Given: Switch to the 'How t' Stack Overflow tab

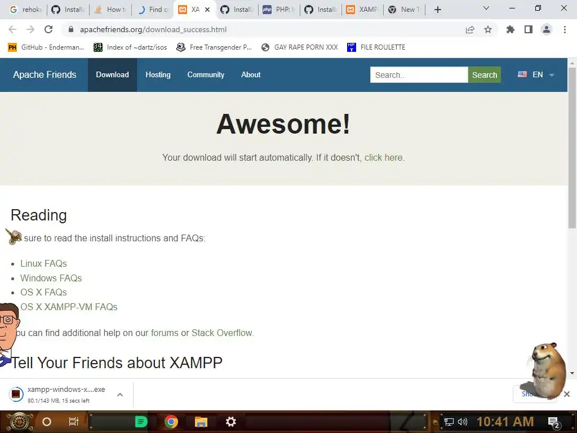Looking at the screenshot, I should click(109, 10).
